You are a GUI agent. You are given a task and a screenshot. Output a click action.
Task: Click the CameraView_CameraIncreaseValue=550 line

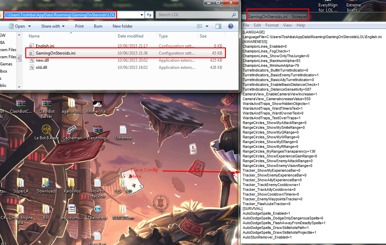[x=276, y=99]
